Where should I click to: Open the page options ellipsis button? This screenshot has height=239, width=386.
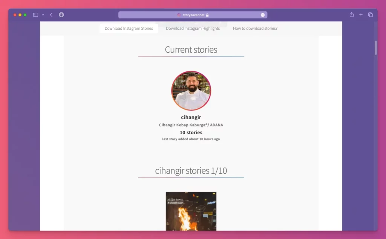click(x=263, y=15)
